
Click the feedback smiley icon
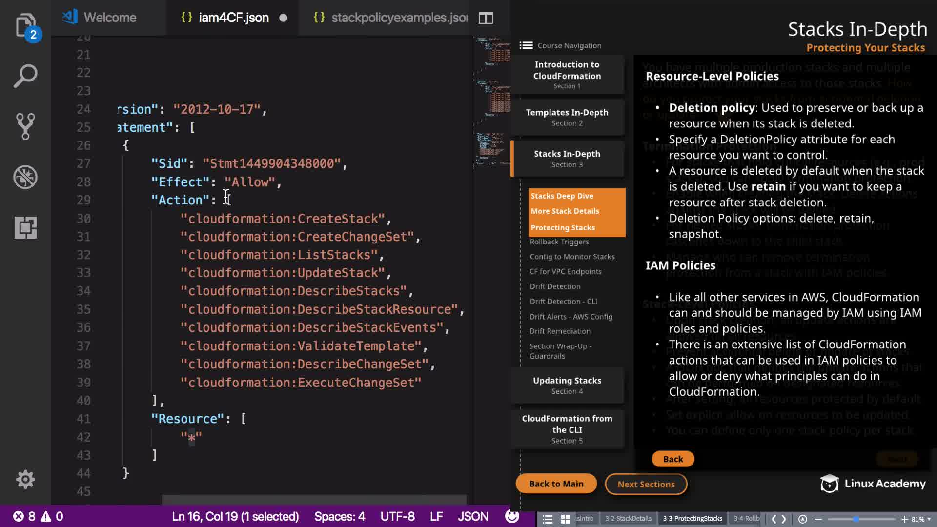pyautogui.click(x=512, y=516)
